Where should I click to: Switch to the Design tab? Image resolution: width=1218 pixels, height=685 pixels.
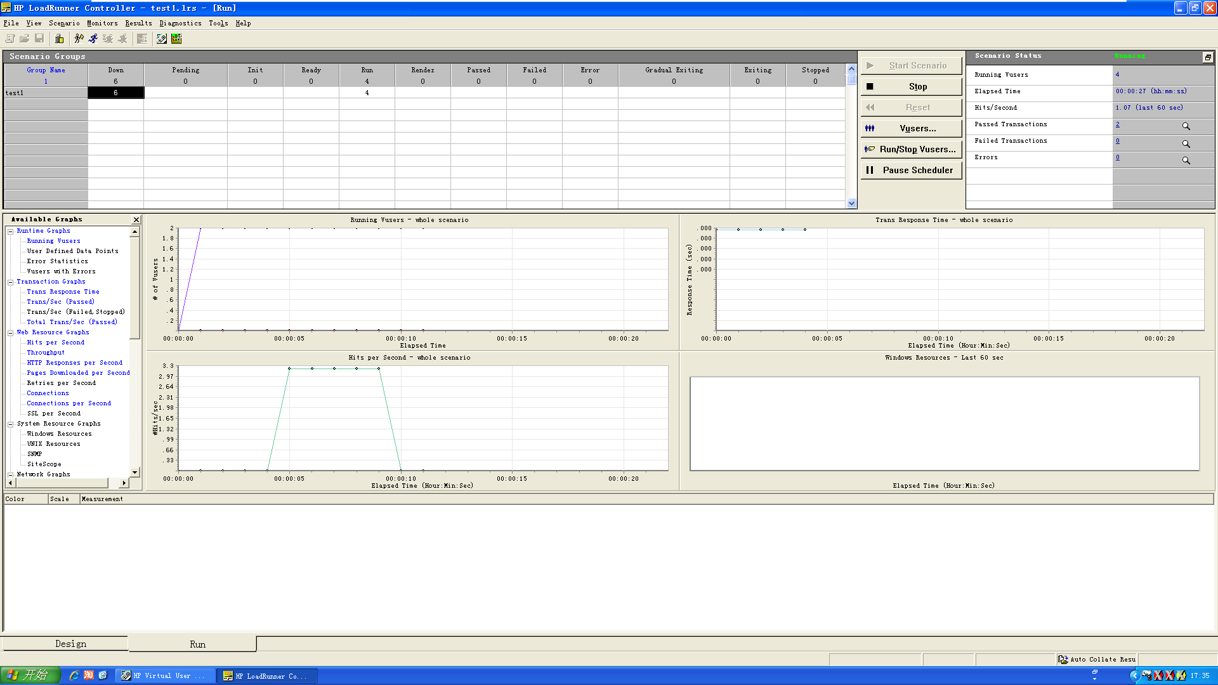pyautogui.click(x=65, y=644)
